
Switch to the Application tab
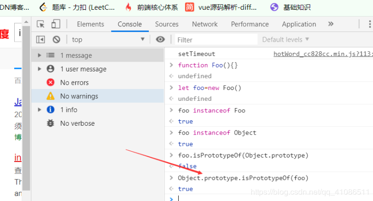299,24
